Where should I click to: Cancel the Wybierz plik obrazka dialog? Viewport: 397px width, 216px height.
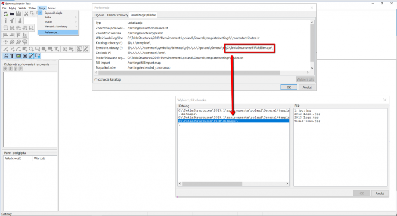tap(380, 193)
